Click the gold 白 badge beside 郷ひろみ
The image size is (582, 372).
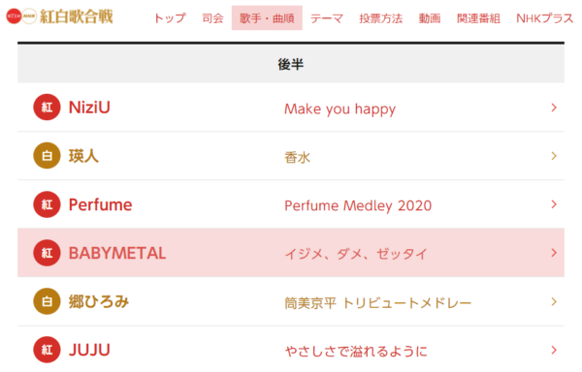click(x=47, y=301)
